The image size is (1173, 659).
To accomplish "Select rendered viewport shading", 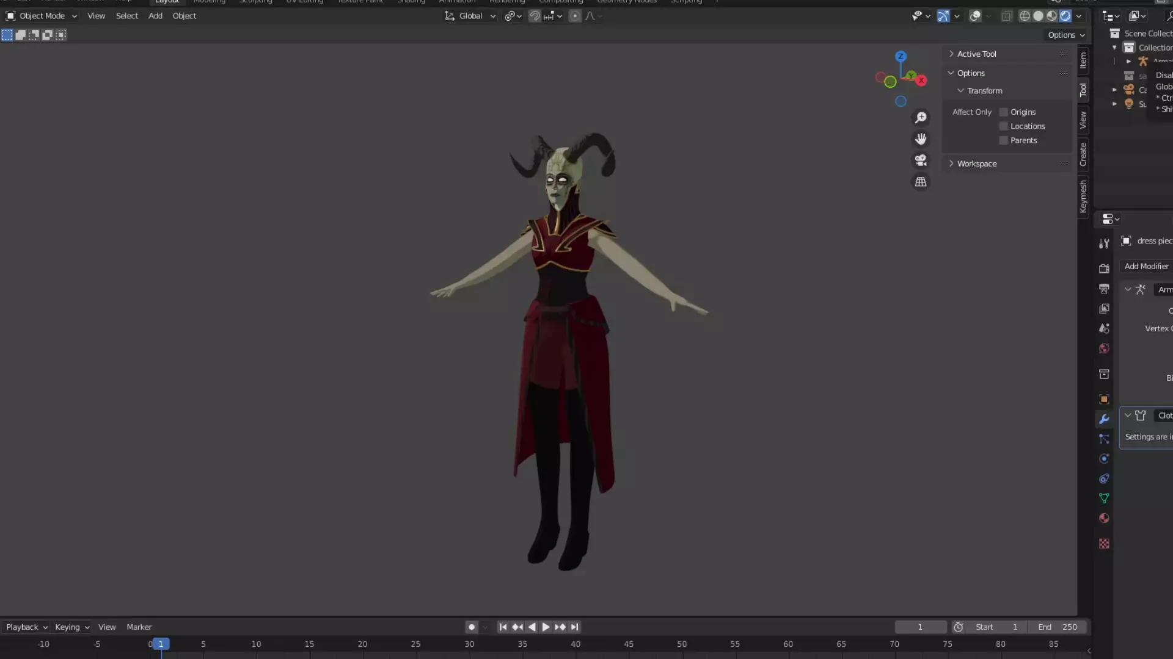I will click(1065, 16).
